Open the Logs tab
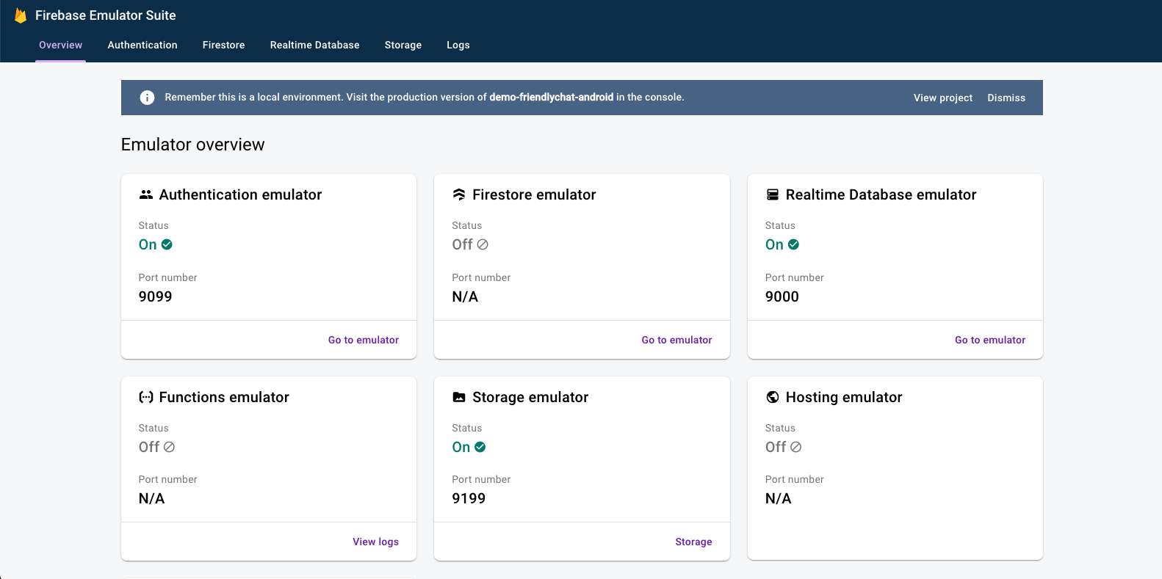The width and height of the screenshot is (1162, 579). coord(458,45)
